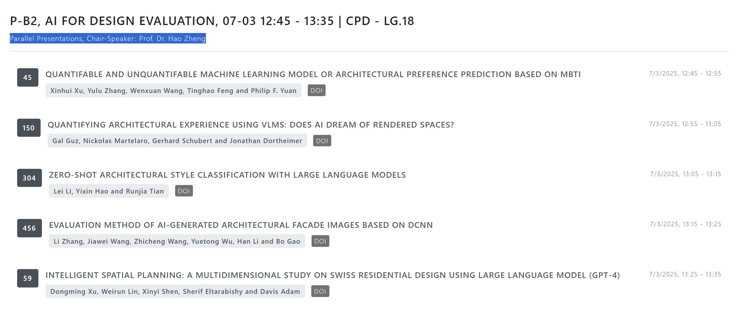738x317 pixels.
Task: Open the Intelligent Spatial Planning GPT-4 title
Action: [x=333, y=275]
